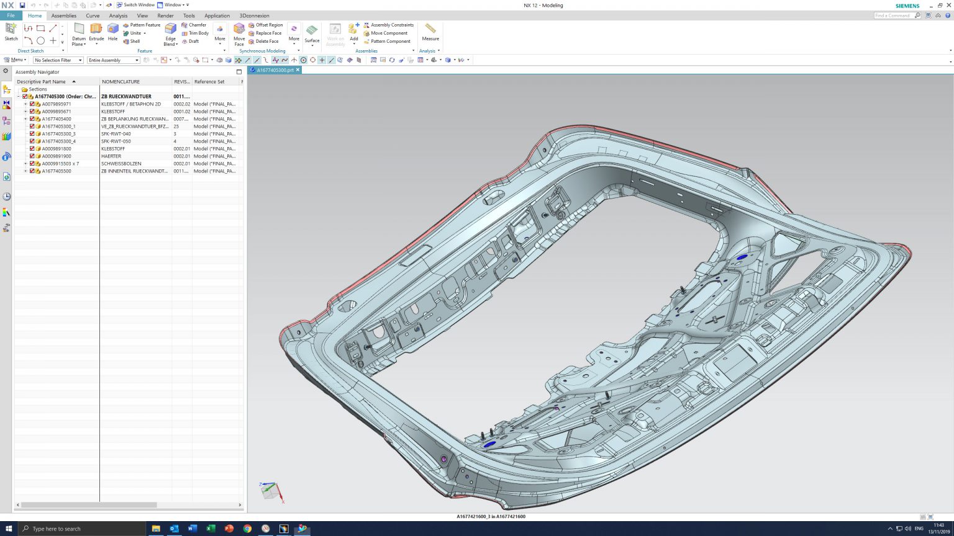Open the Tools menu
954x536 pixels.
tap(189, 16)
